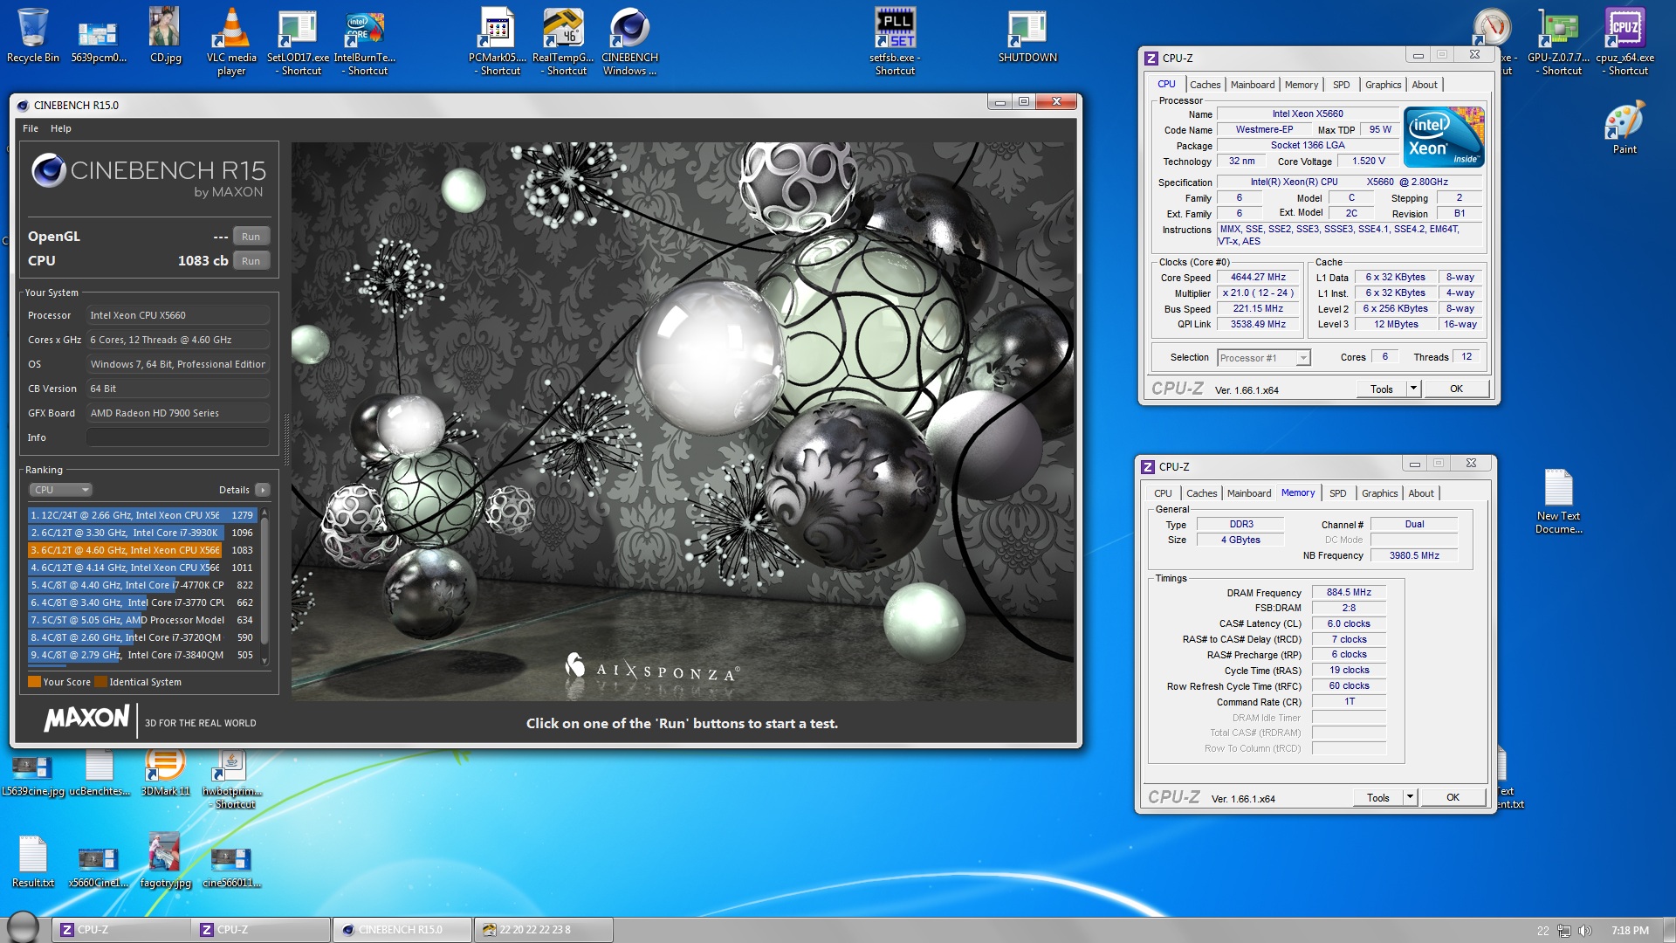Open the Recycle Bin desktop icon
Viewport: 1676px width, 943px height.
point(32,35)
